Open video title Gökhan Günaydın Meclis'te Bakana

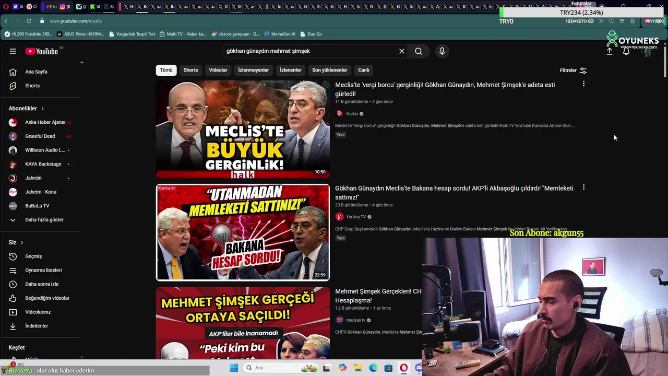(454, 193)
